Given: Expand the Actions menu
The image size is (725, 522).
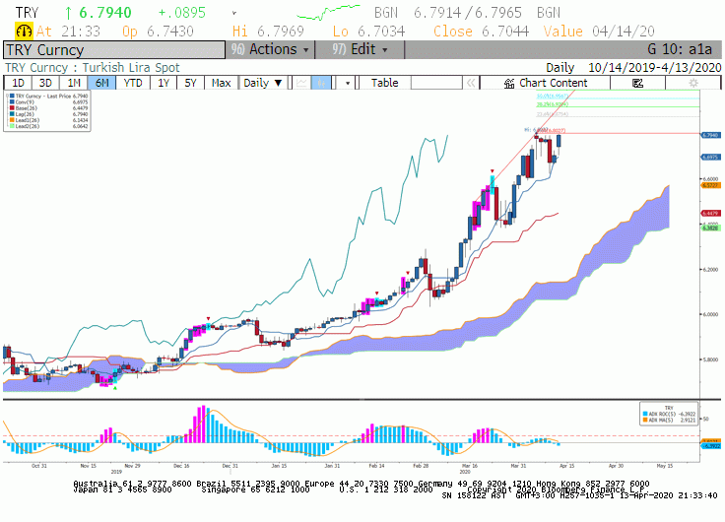Looking at the screenshot, I should pyautogui.click(x=270, y=49).
